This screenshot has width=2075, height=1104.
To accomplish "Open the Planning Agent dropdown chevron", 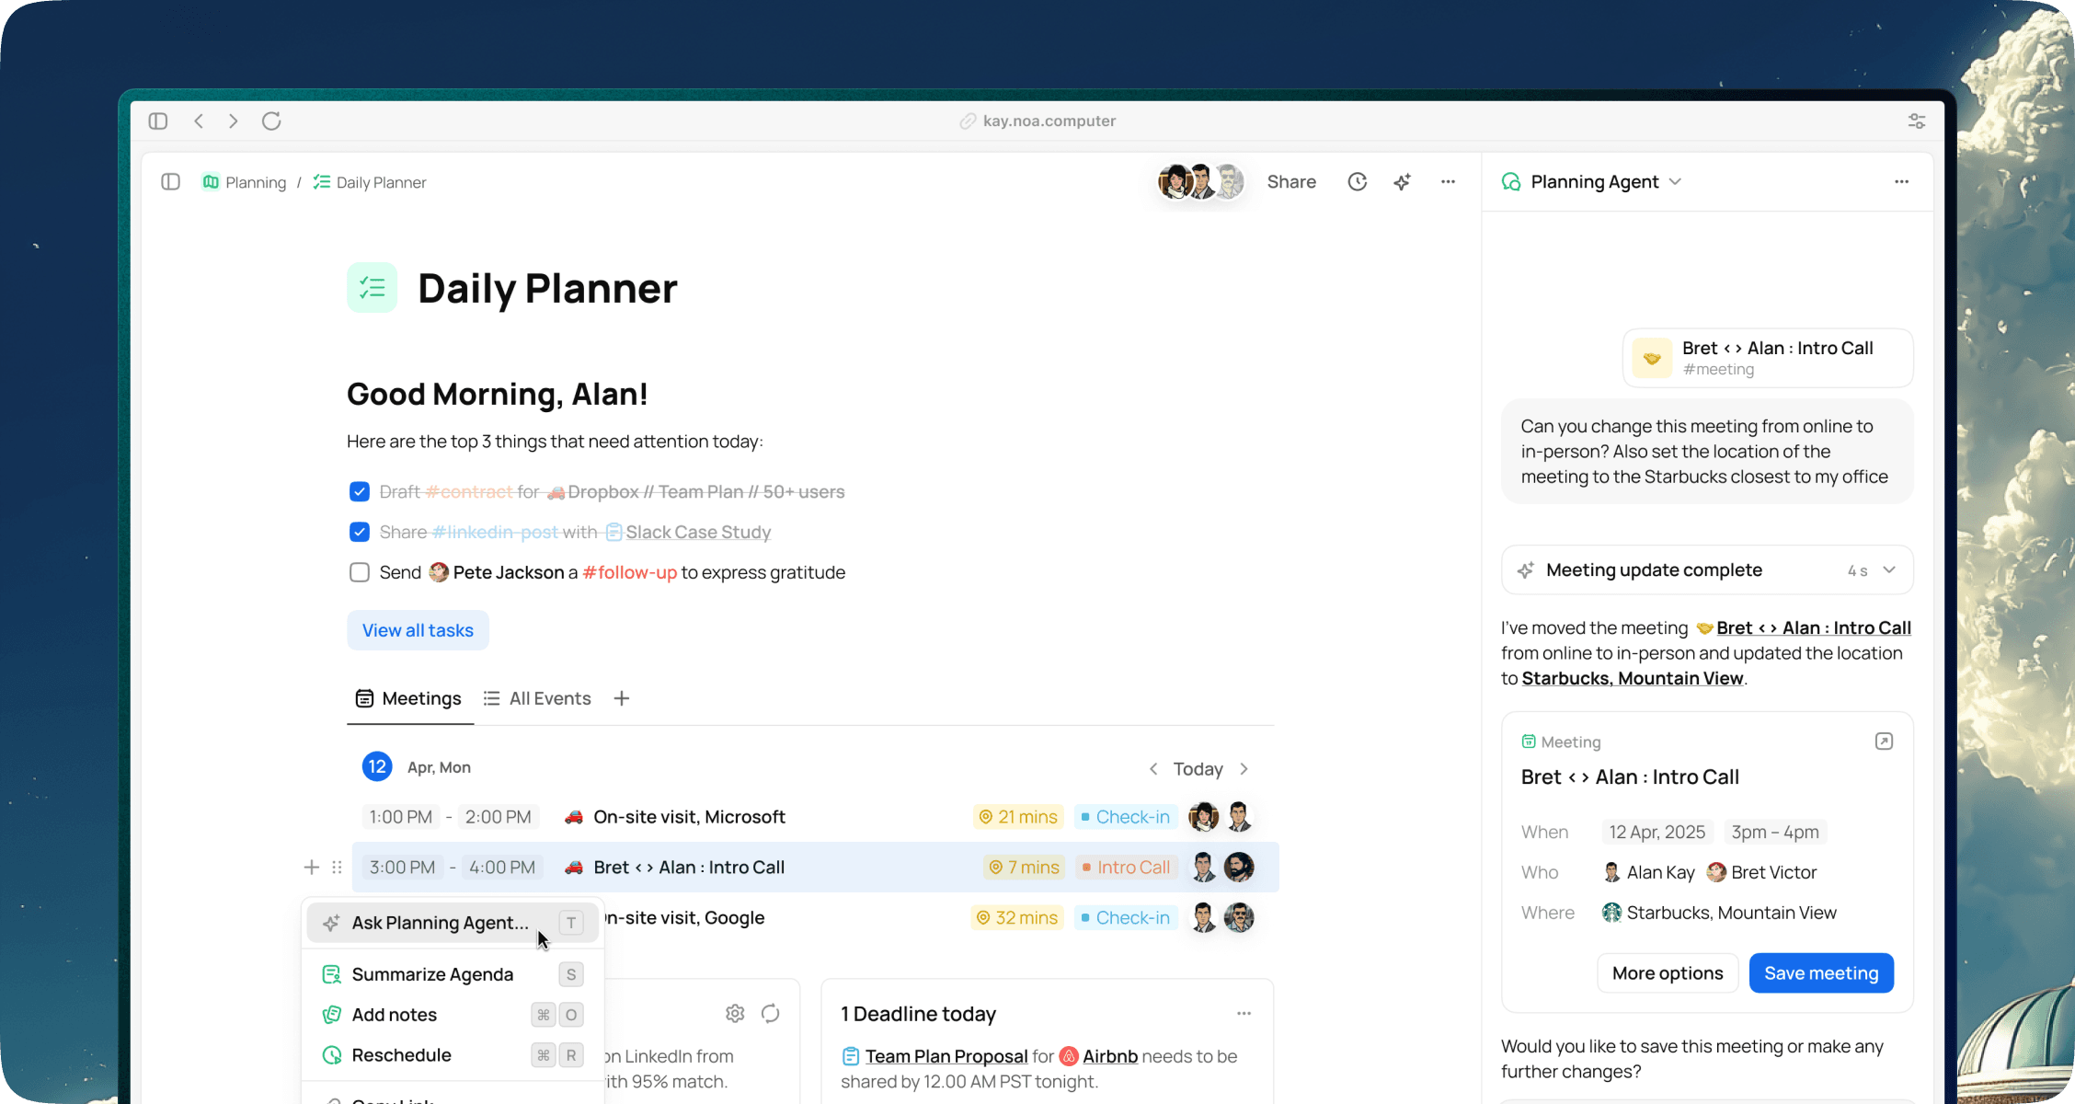I will pyautogui.click(x=1675, y=182).
